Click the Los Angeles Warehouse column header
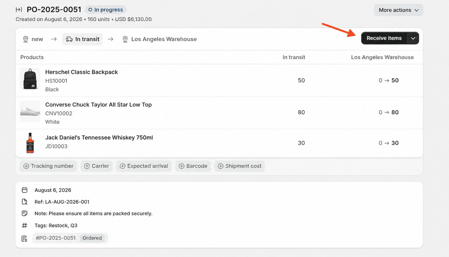The height and width of the screenshot is (257, 449). point(382,57)
